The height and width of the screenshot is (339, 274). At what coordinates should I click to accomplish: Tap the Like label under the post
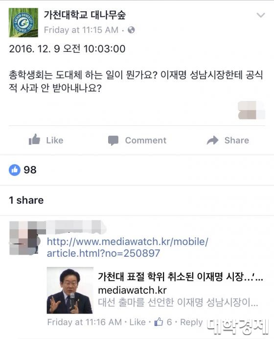pos(55,140)
